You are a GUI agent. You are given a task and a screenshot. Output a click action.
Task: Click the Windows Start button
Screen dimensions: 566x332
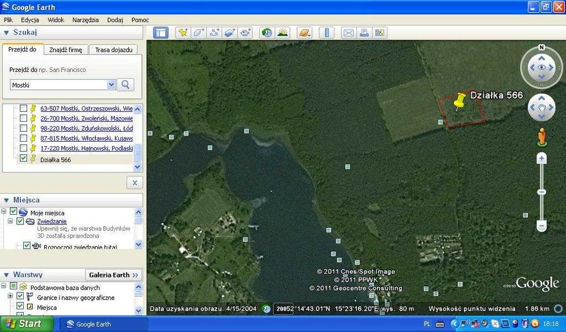click(27, 324)
